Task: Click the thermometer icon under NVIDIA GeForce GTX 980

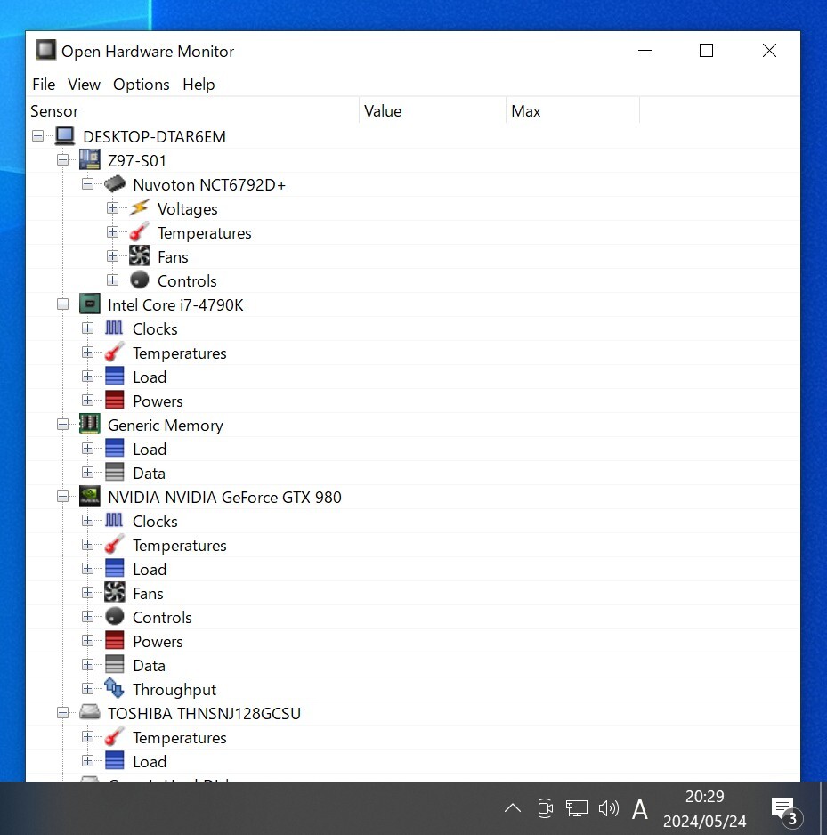Action: pyautogui.click(x=115, y=544)
